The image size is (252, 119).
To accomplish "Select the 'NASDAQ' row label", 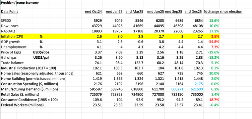I will (8, 31).
